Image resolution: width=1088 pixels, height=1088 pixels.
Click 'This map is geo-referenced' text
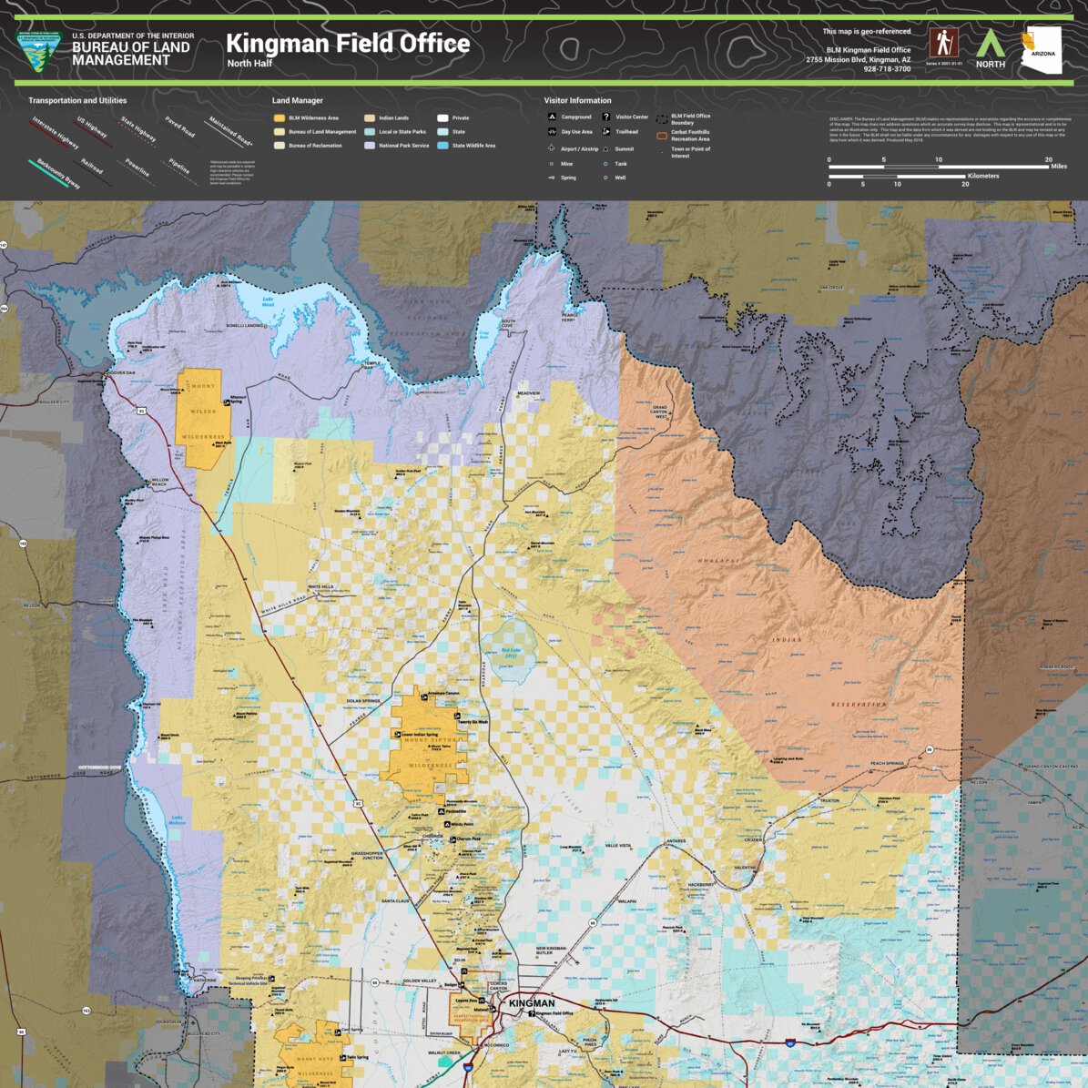click(867, 31)
